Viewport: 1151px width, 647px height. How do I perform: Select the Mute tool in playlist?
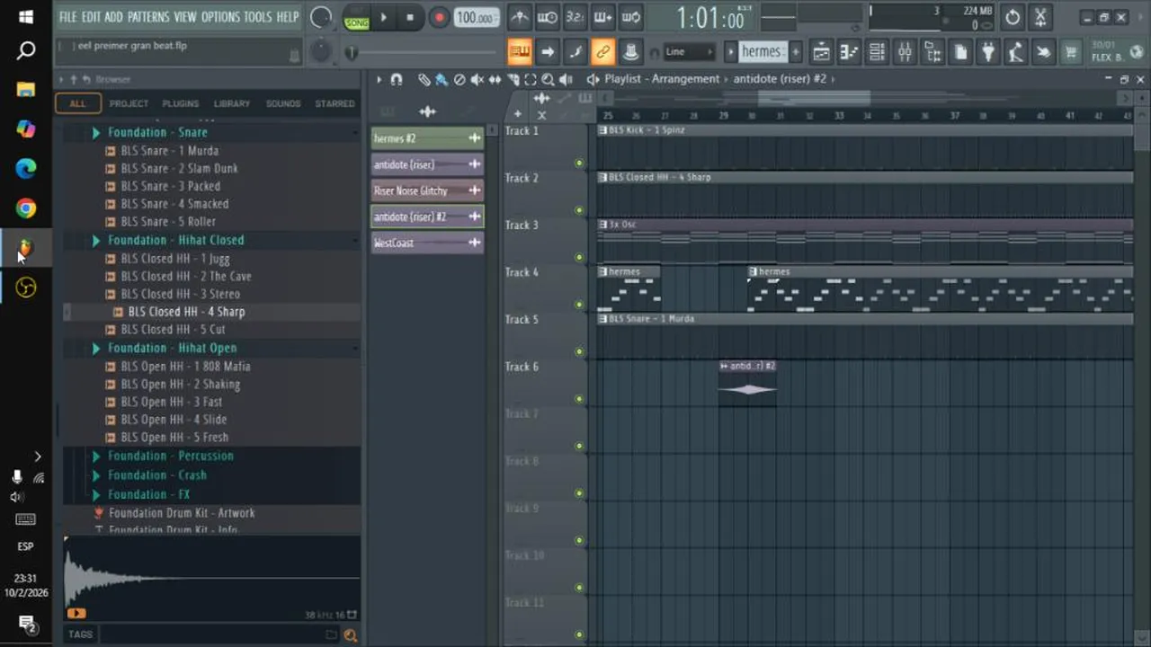tap(477, 80)
